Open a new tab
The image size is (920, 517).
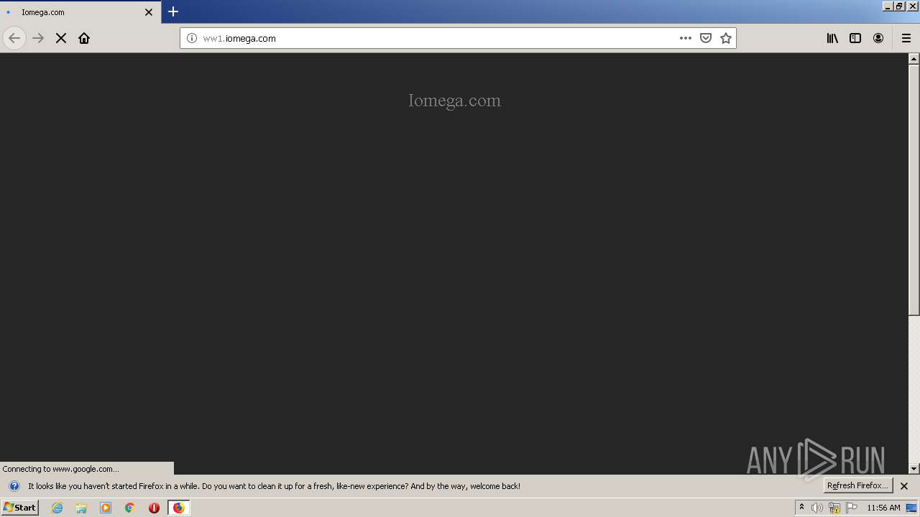click(173, 11)
